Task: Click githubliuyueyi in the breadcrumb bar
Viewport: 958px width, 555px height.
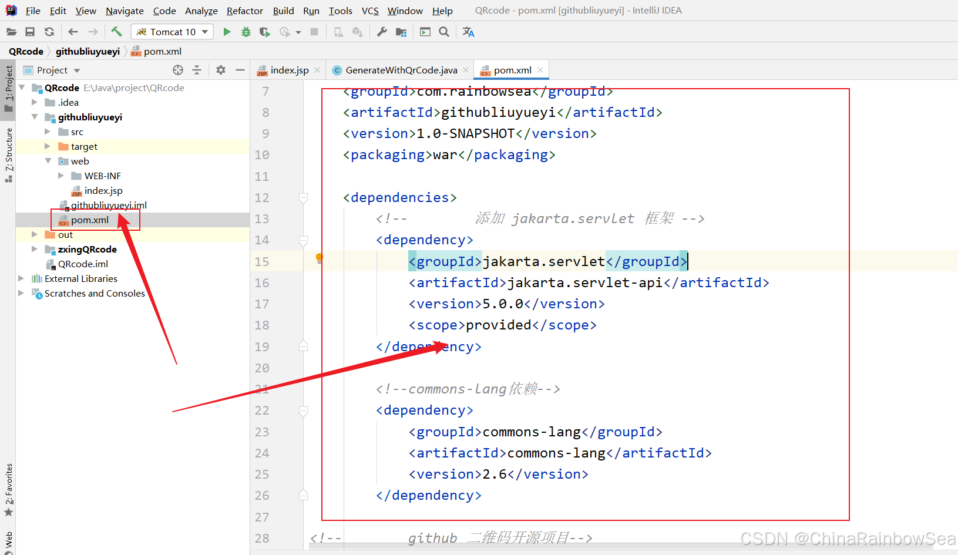Action: click(x=88, y=51)
